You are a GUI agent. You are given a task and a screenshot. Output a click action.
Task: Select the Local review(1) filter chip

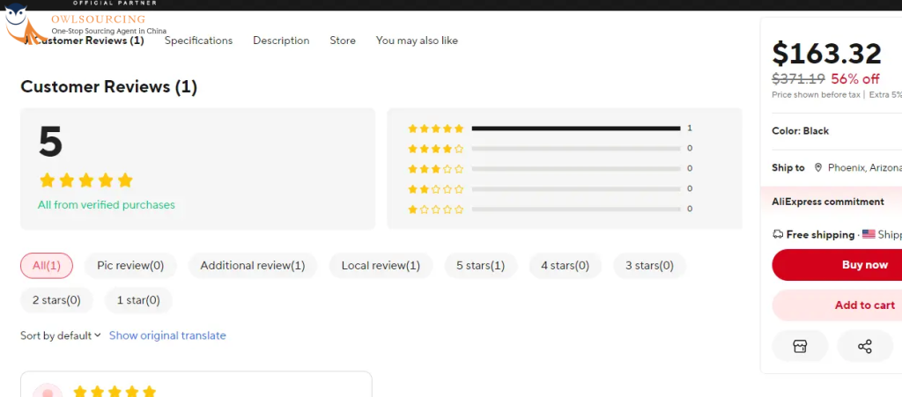pyautogui.click(x=381, y=265)
